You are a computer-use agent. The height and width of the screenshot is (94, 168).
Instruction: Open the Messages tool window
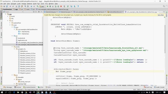8,87
